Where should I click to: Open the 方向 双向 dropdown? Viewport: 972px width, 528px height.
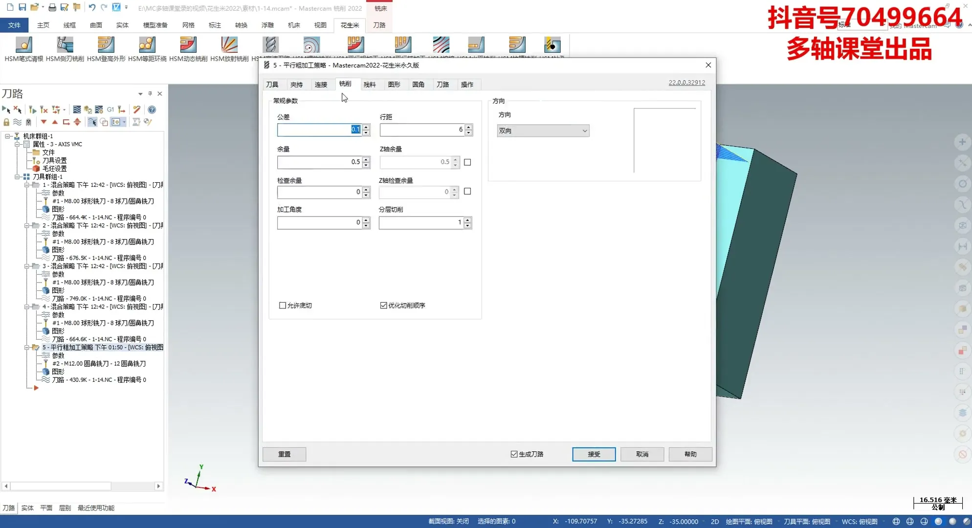coord(543,131)
